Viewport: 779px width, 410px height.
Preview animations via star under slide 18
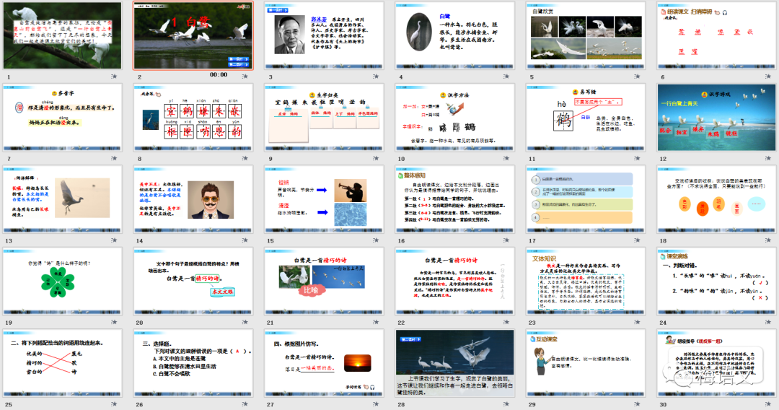click(x=768, y=240)
